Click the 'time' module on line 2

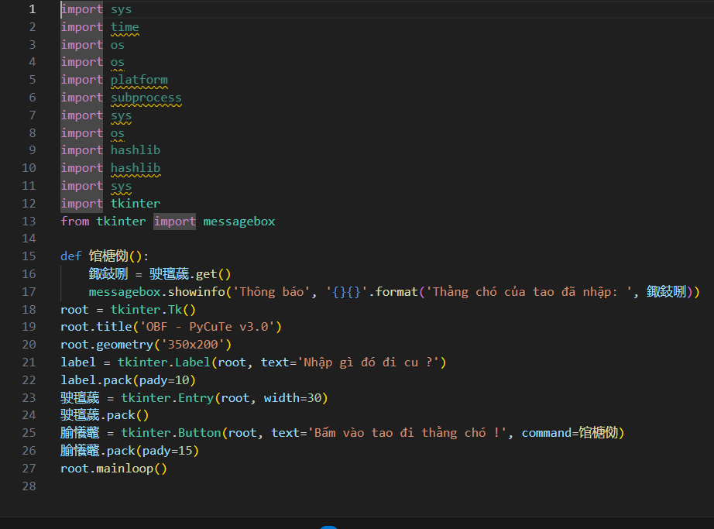point(125,27)
